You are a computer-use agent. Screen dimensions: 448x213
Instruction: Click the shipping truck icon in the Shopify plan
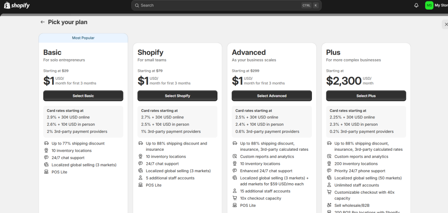(140, 143)
